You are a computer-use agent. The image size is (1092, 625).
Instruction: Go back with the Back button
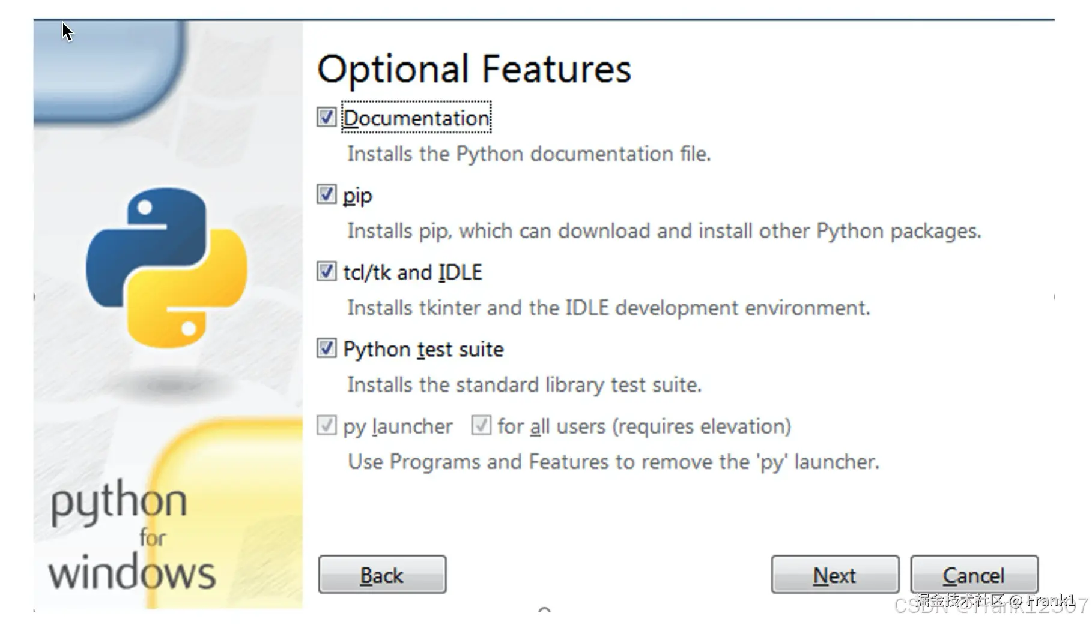pyautogui.click(x=382, y=575)
